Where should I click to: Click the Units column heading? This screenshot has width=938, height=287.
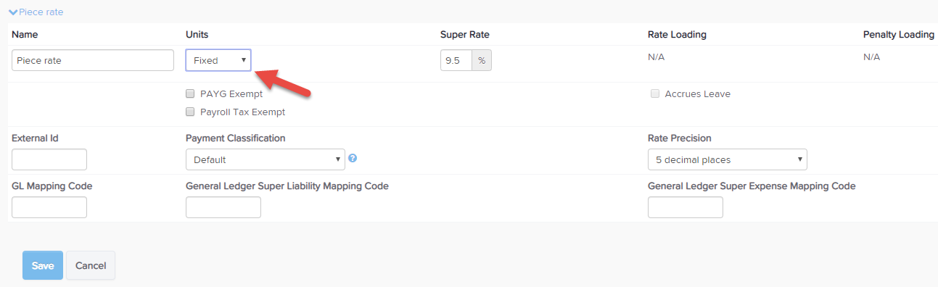(197, 34)
